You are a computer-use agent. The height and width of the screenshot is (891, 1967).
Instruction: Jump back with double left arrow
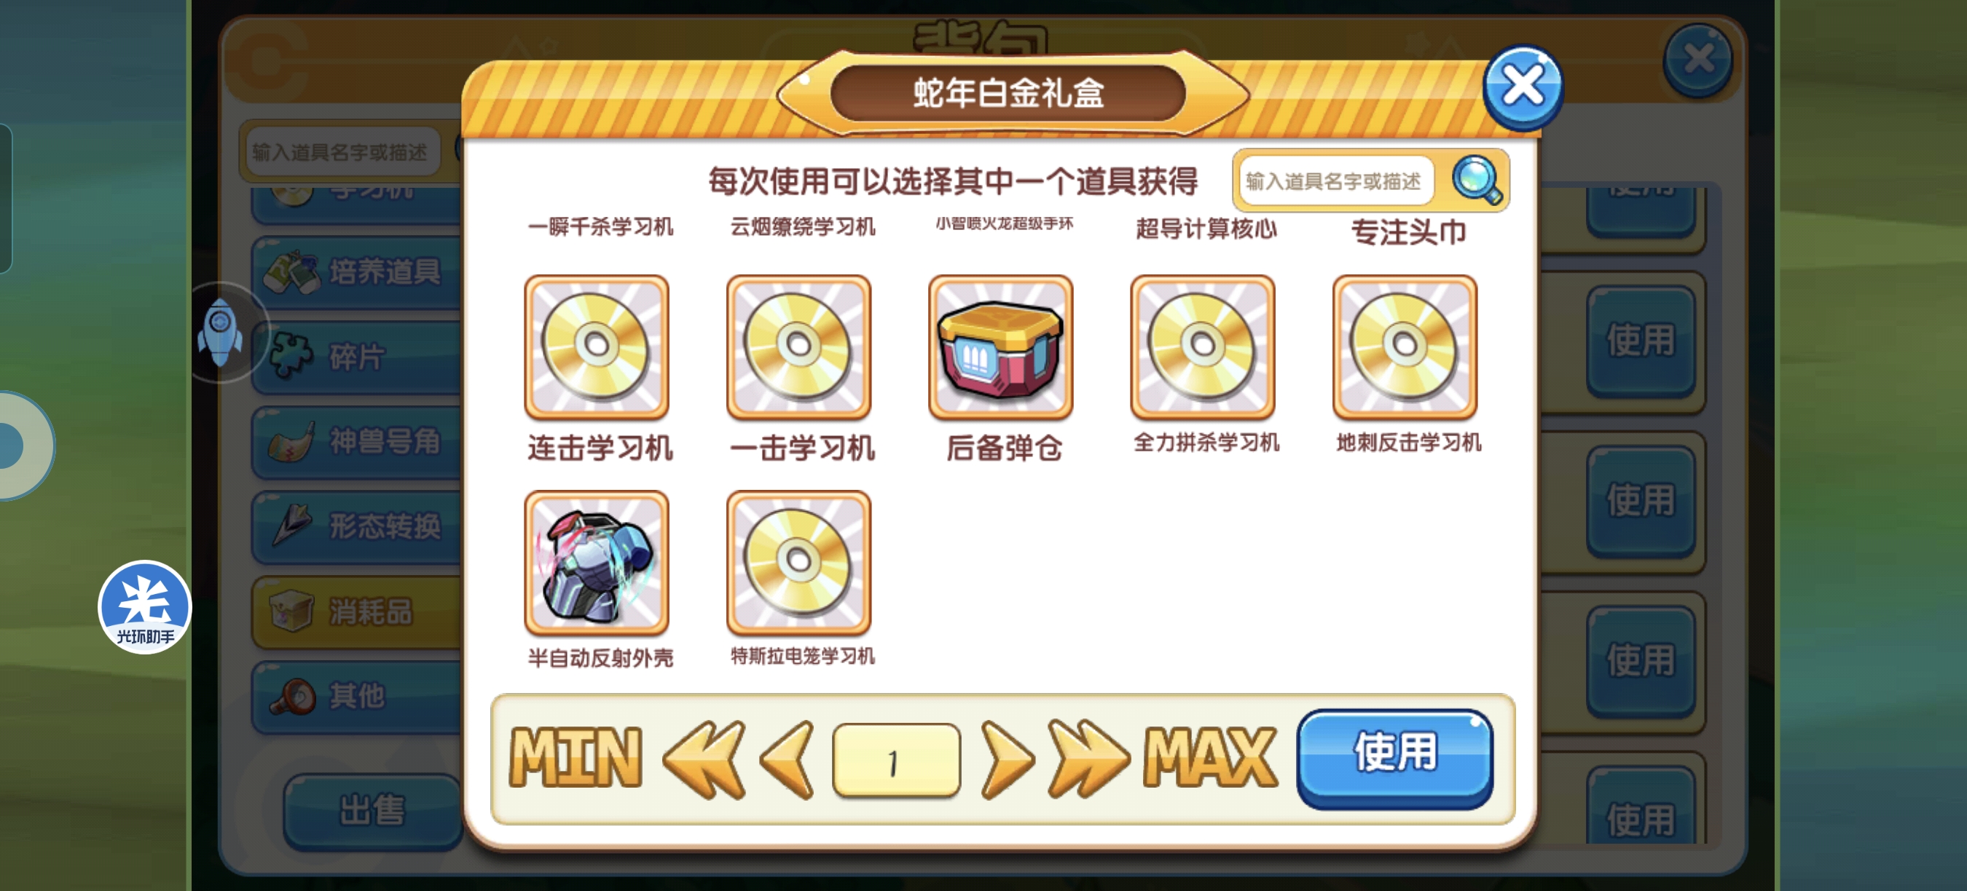[704, 760]
